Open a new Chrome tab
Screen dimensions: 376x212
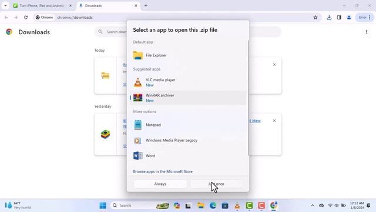(146, 5)
